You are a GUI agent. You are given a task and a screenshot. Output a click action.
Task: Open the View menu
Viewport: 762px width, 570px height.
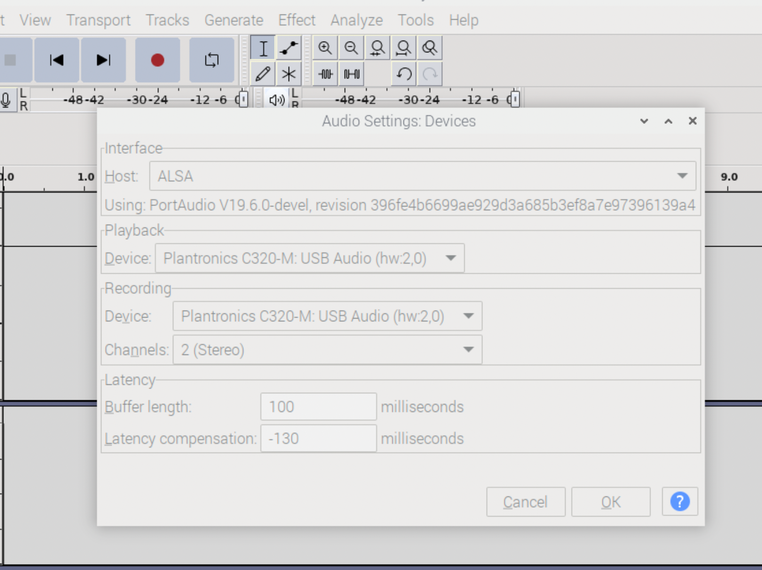[35, 20]
